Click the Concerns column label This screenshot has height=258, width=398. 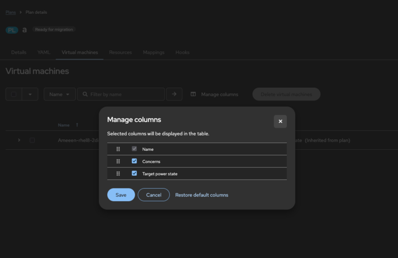[x=151, y=162]
